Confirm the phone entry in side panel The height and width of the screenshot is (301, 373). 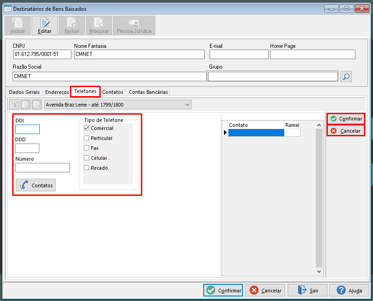pos(346,119)
